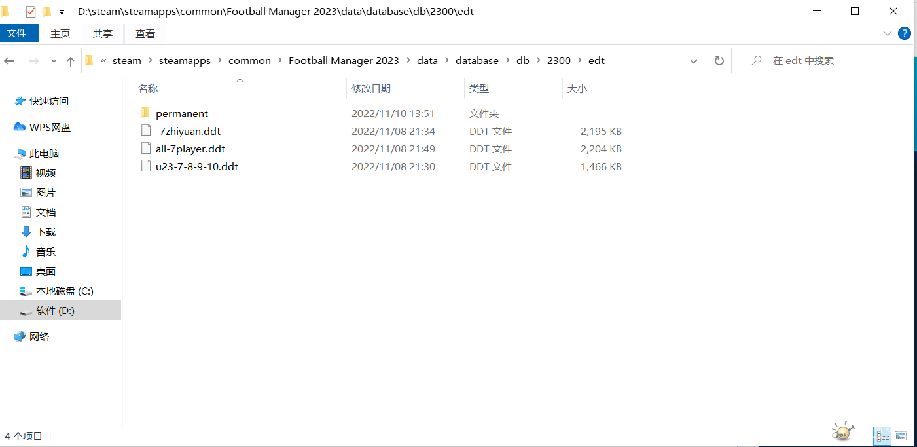Open the blue Help question mark icon
This screenshot has width=917, height=447.
pyautogui.click(x=905, y=33)
